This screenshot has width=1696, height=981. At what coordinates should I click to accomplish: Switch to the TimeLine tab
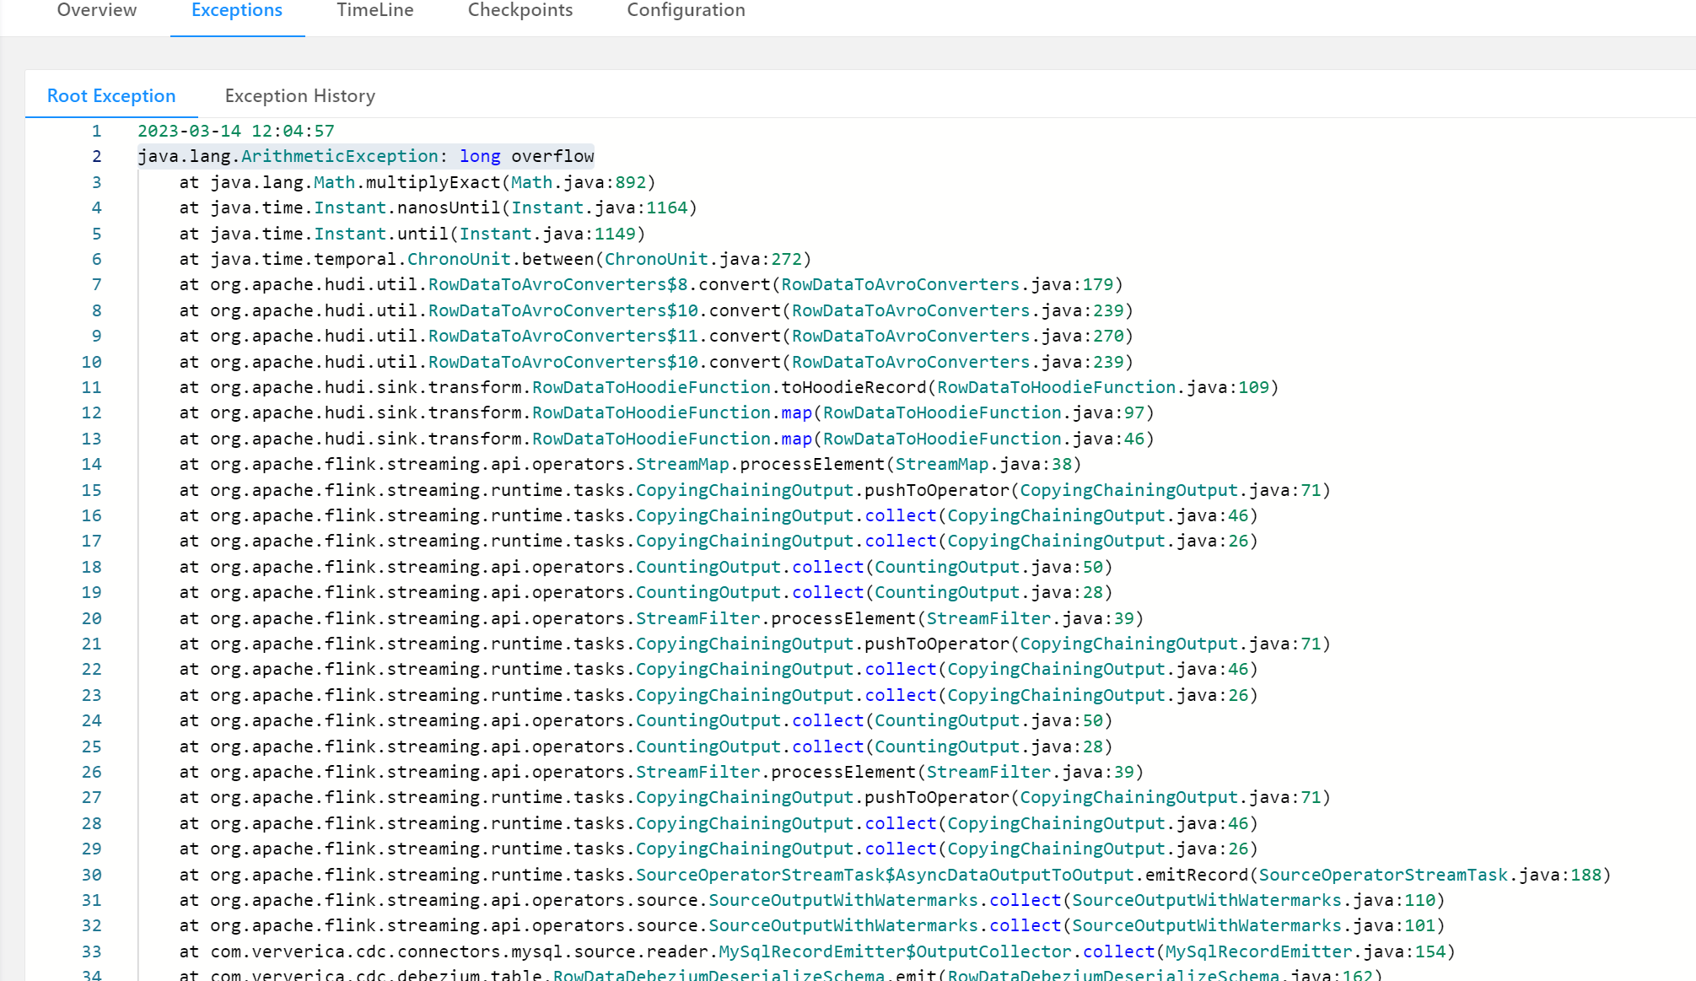(375, 10)
